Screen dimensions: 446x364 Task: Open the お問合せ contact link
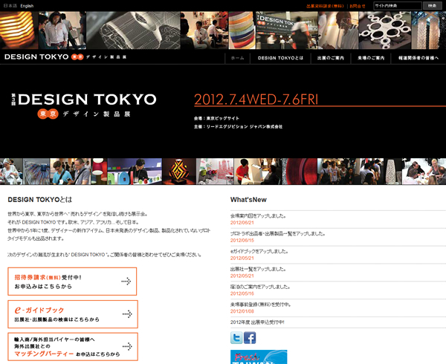point(358,5)
